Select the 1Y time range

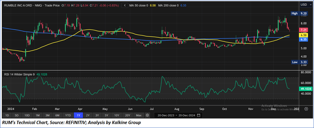pos(78,116)
